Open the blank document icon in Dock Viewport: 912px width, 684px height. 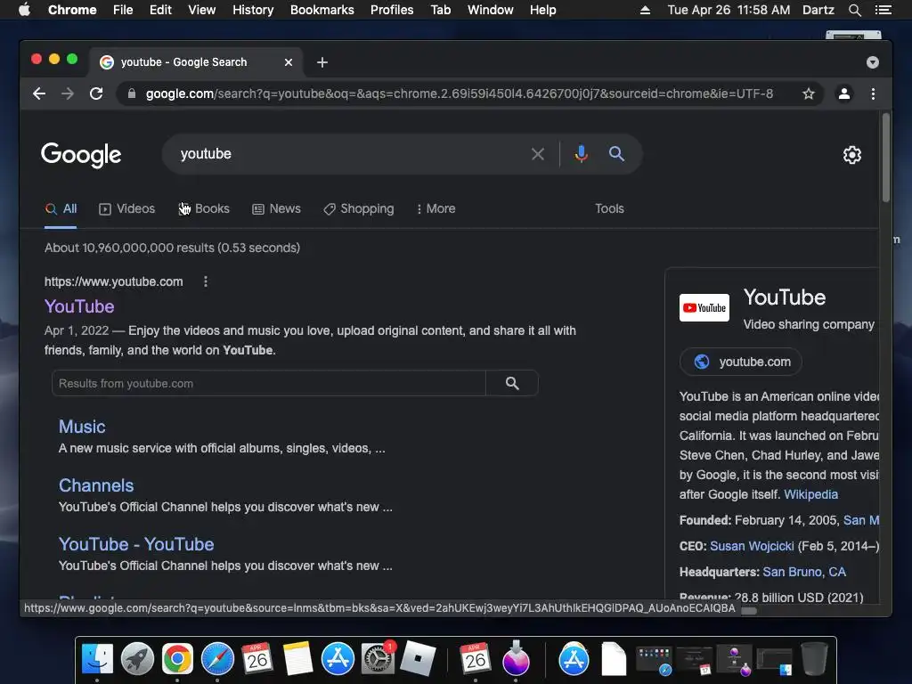(614, 658)
